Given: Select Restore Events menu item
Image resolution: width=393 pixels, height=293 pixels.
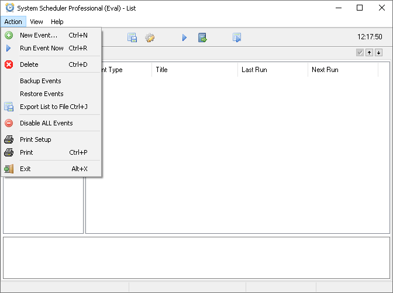Looking at the screenshot, I should tap(51, 94).
